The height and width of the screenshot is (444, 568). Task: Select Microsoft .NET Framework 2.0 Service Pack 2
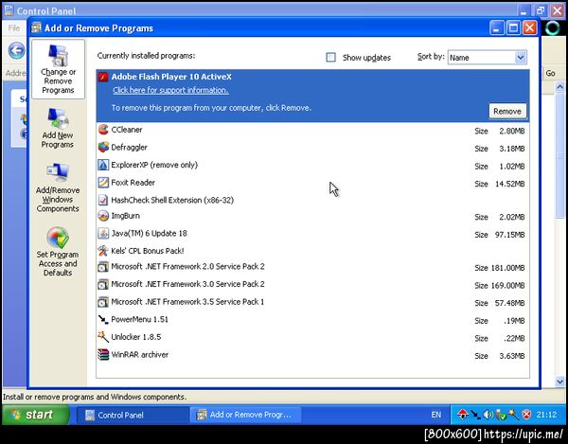[312, 267]
